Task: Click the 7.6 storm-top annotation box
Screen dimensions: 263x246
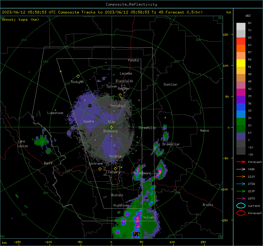Action: tap(136, 234)
